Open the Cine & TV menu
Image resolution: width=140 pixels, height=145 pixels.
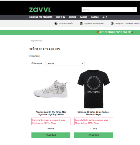click(x=61, y=17)
